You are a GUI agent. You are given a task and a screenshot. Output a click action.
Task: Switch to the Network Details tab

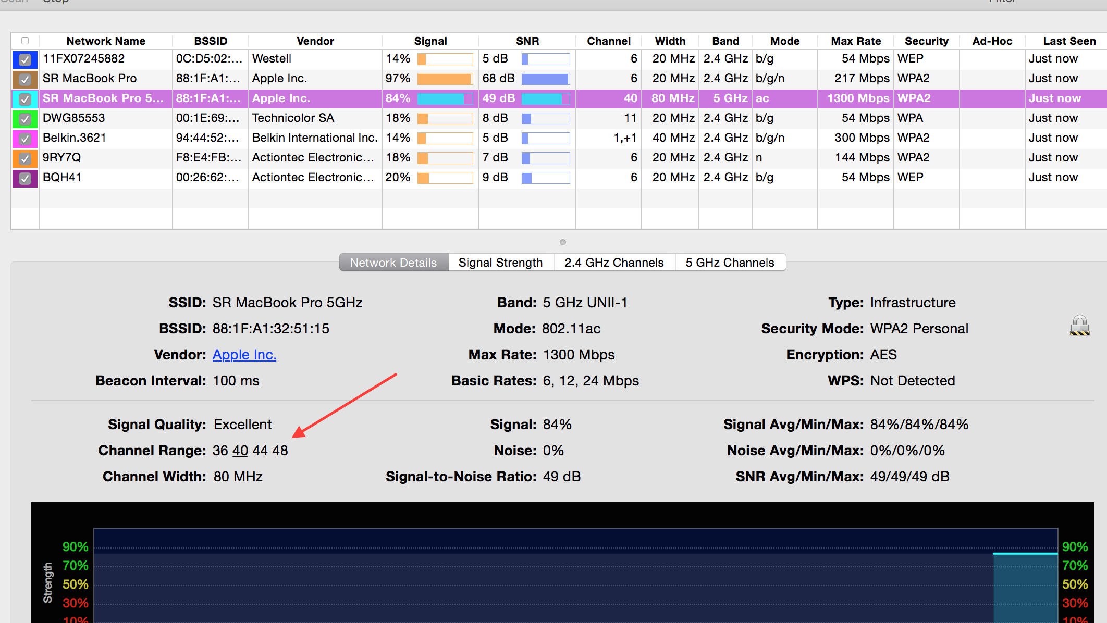click(393, 263)
